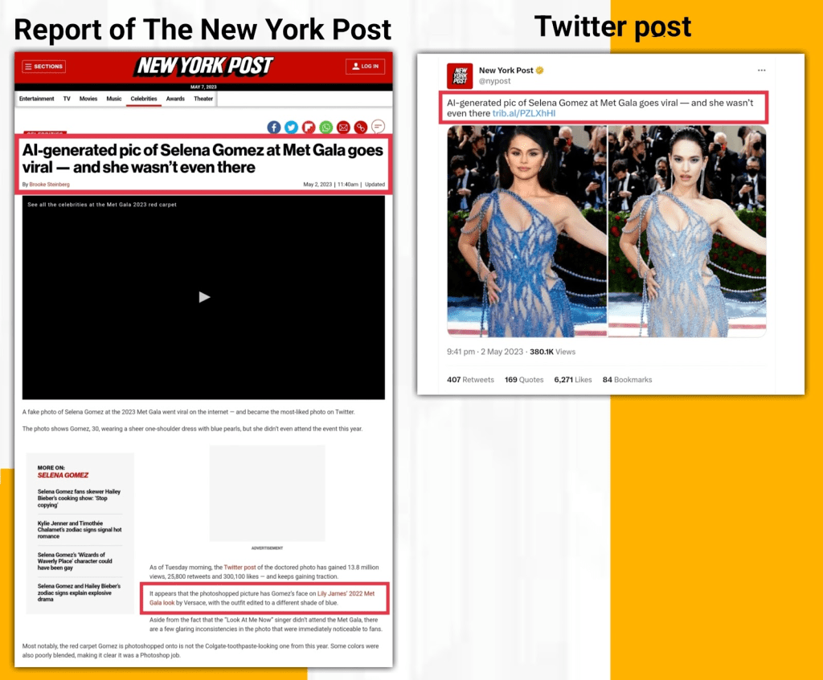This screenshot has width=823, height=680.
Task: Open Kylie Jenner and Timothée Chalamet story
Action: [x=80, y=530]
